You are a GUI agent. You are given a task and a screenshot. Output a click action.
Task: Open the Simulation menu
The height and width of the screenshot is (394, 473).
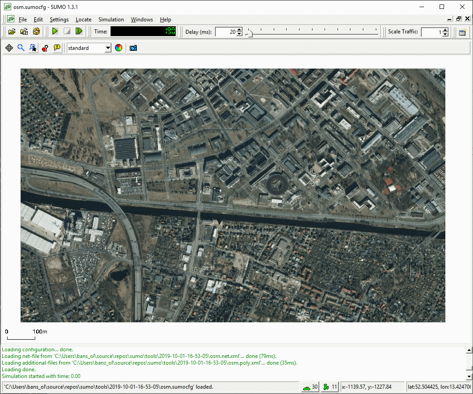(111, 20)
